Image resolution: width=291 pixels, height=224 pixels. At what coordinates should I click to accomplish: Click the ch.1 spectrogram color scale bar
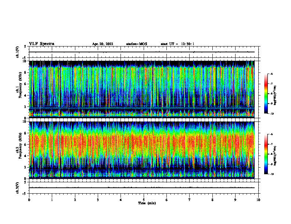coord(266,94)
